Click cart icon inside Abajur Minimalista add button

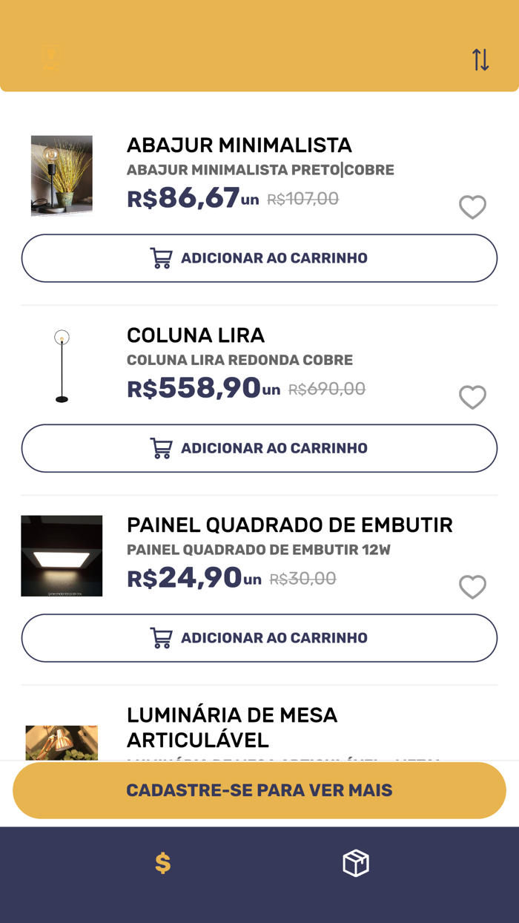pyautogui.click(x=160, y=257)
